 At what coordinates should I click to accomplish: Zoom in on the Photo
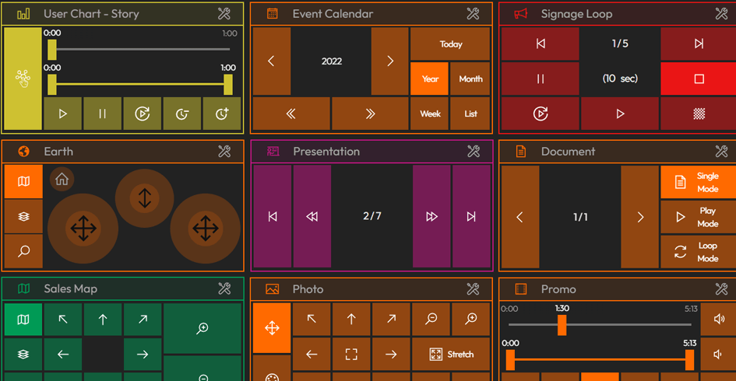(x=470, y=319)
